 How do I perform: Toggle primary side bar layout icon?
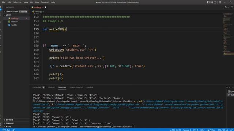(x=208, y=3)
